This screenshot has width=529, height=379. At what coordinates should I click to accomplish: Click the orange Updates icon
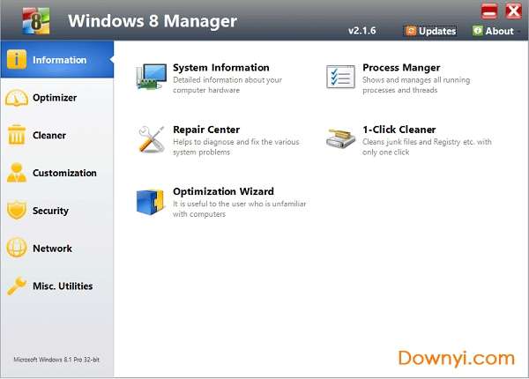point(411,31)
